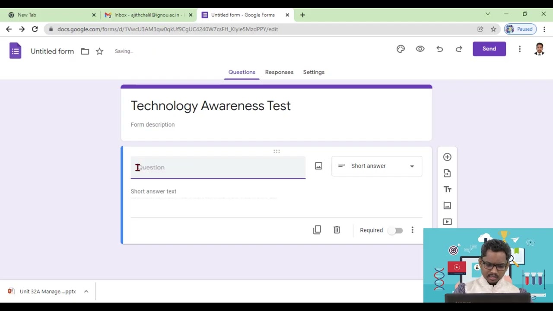The width and height of the screenshot is (553, 311).
Task: Open the customize theme palette
Action: click(x=400, y=49)
